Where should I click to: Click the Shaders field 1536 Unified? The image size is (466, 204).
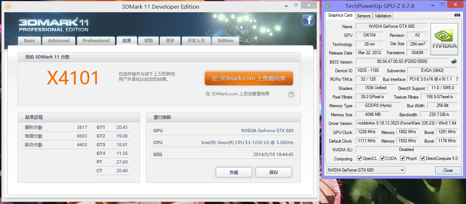pos(376,88)
